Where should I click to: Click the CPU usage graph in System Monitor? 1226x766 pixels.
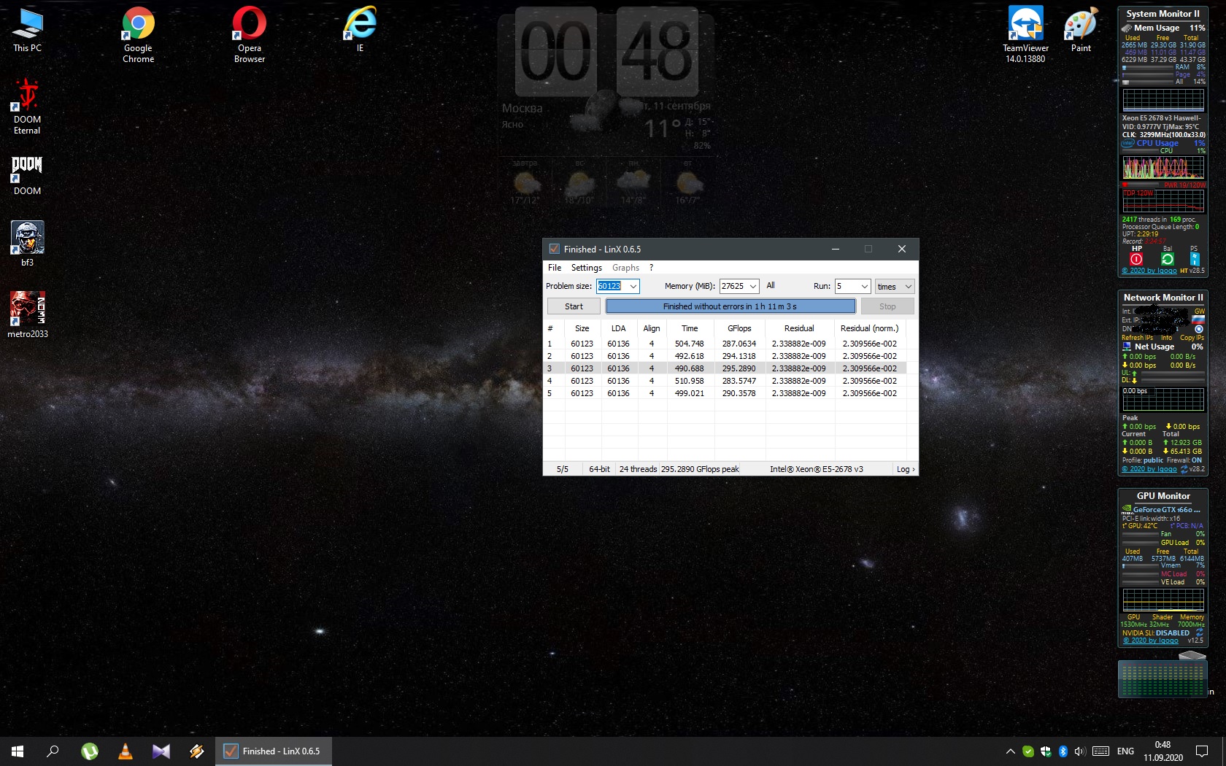(x=1163, y=168)
